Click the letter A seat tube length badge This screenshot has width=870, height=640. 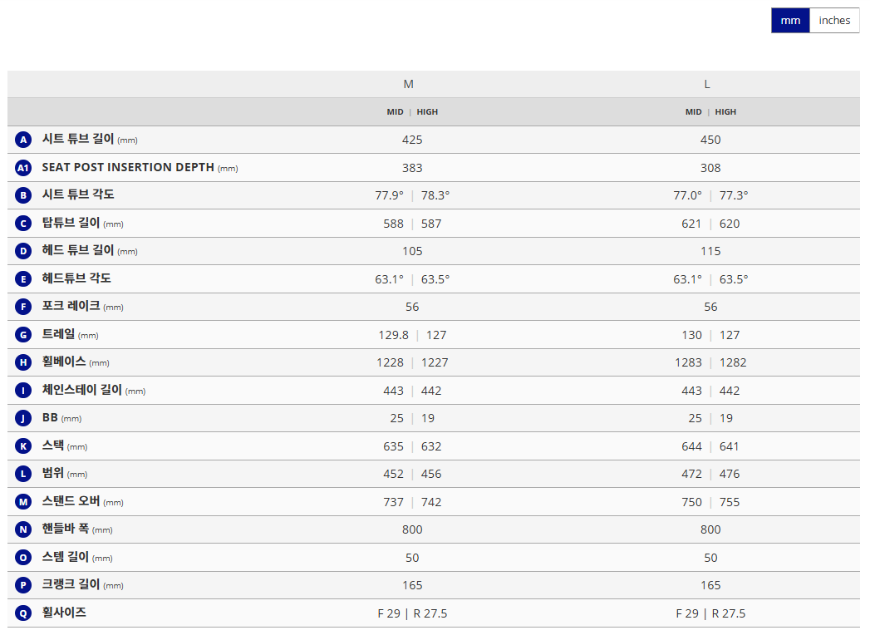coord(23,140)
